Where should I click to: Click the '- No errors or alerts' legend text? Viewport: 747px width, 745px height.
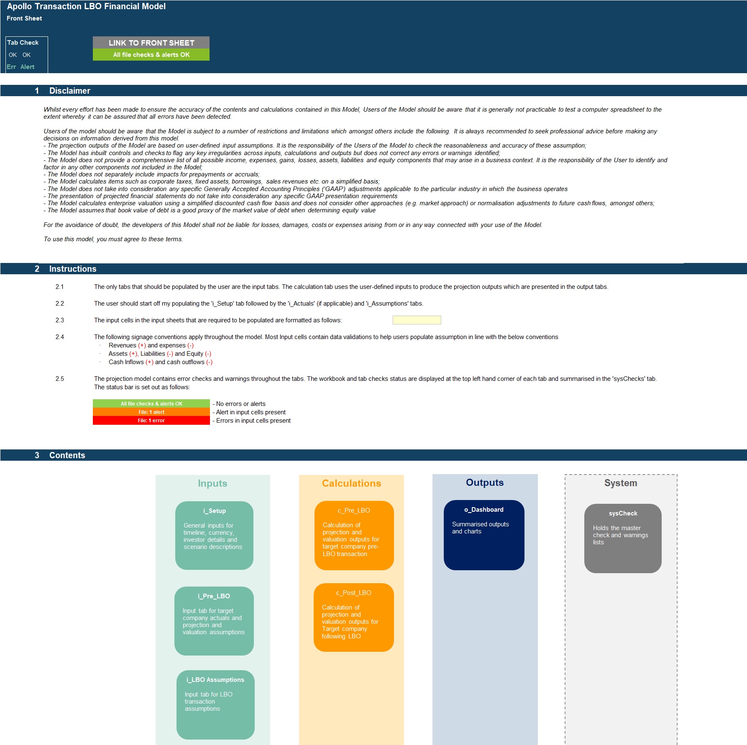[x=239, y=404]
